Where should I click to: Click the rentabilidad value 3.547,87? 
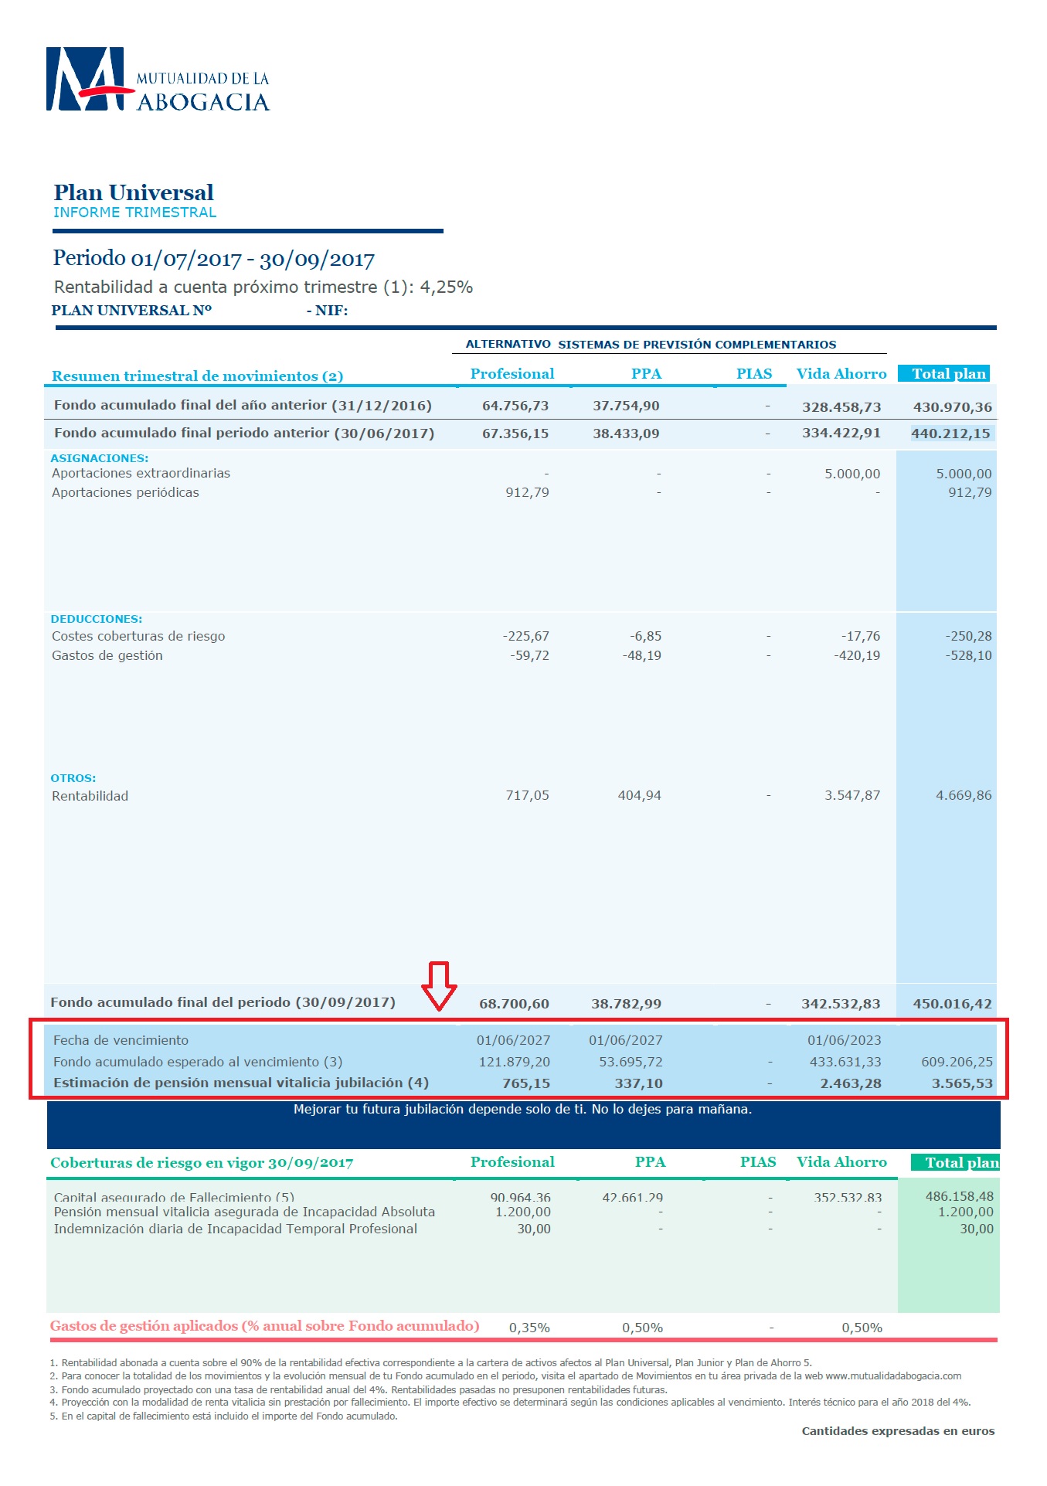[x=852, y=795]
